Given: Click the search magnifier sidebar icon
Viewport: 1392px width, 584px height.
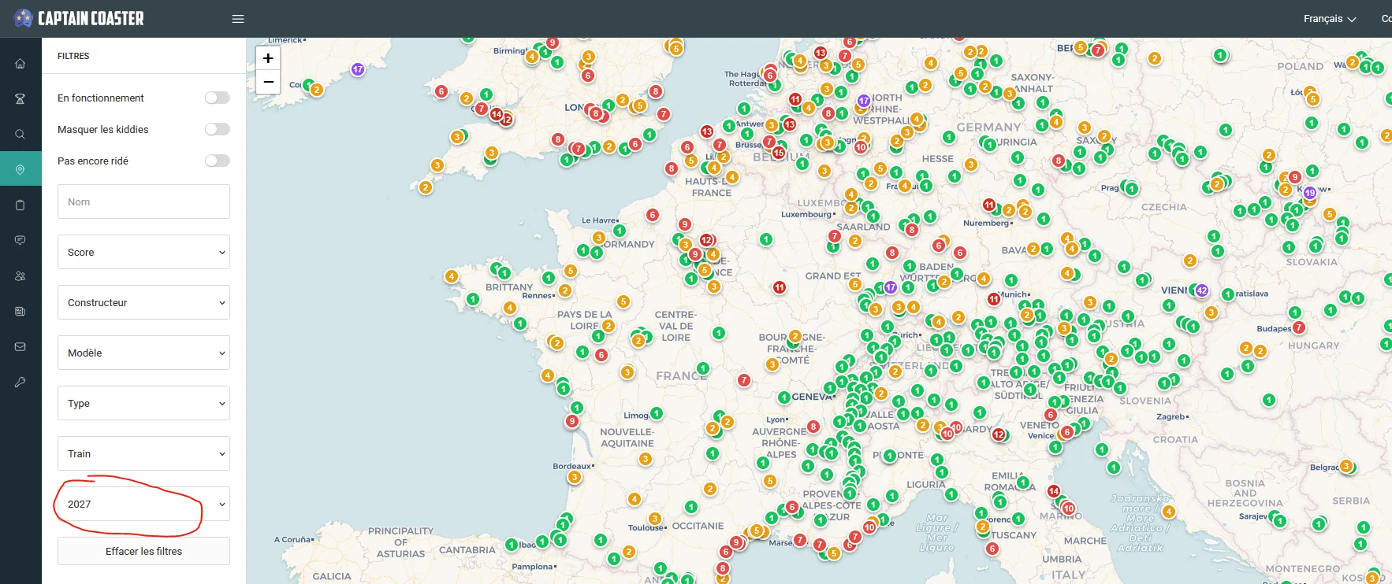Looking at the screenshot, I should click(20, 134).
